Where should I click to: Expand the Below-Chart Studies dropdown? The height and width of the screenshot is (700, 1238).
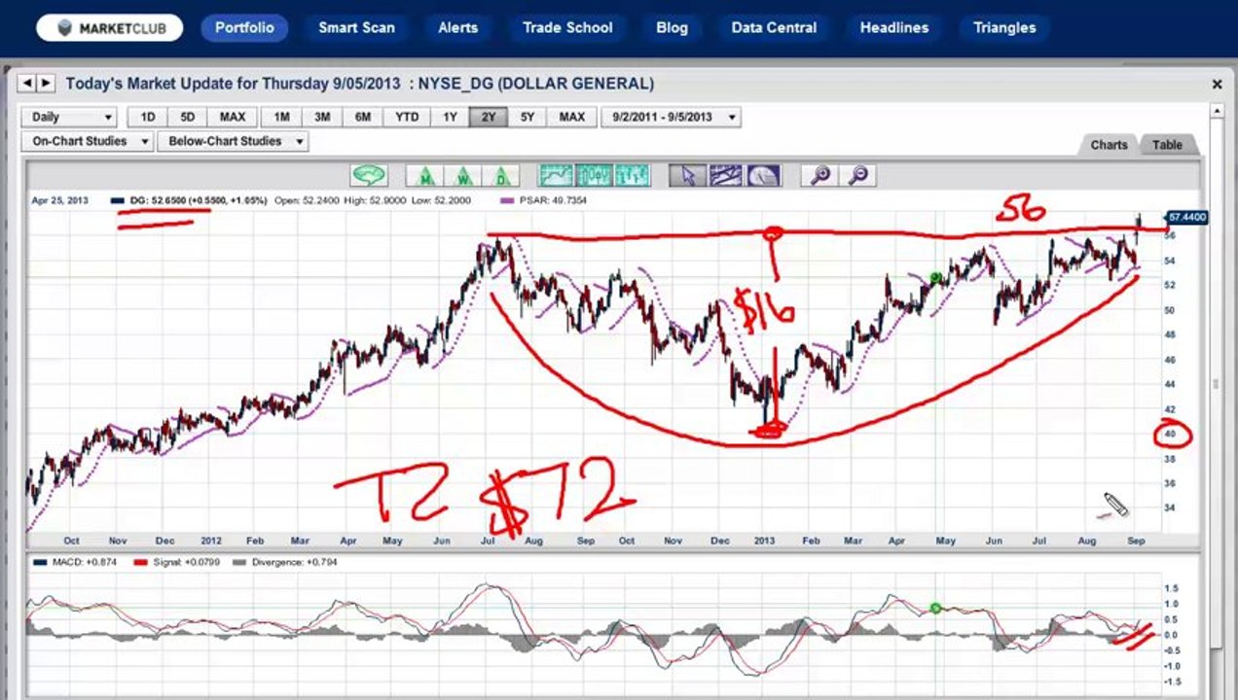233,141
